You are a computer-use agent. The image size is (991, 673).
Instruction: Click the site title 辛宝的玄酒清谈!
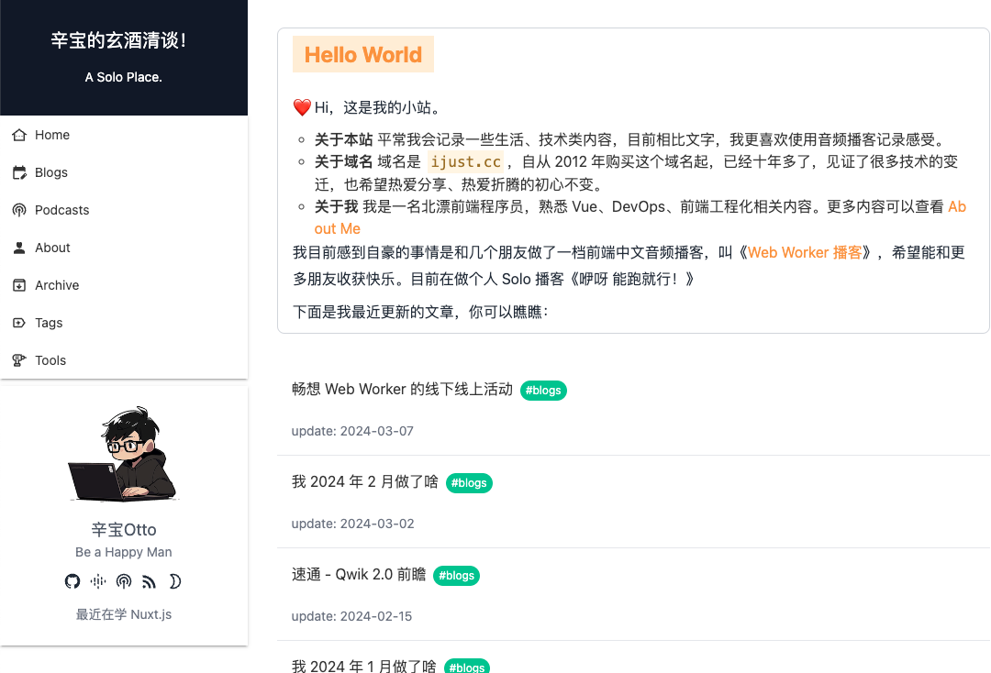(118, 40)
